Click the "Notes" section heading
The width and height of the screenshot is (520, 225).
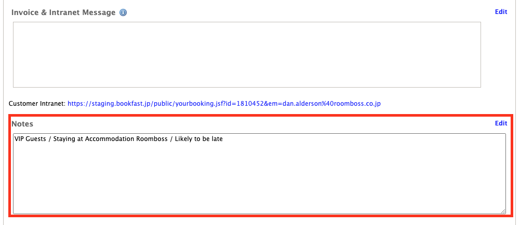coord(22,124)
